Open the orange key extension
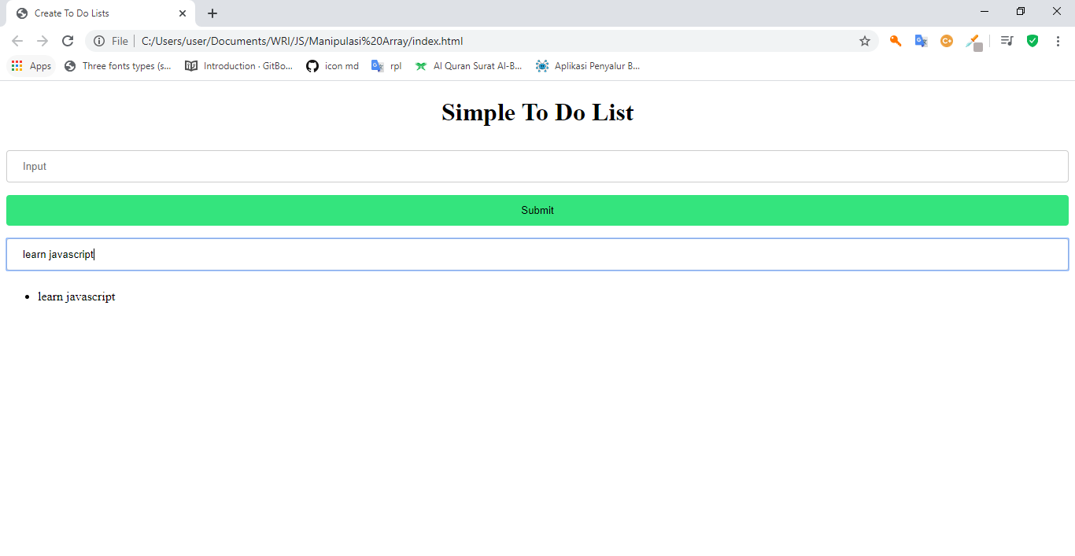Image resolution: width=1075 pixels, height=556 pixels. click(x=896, y=41)
